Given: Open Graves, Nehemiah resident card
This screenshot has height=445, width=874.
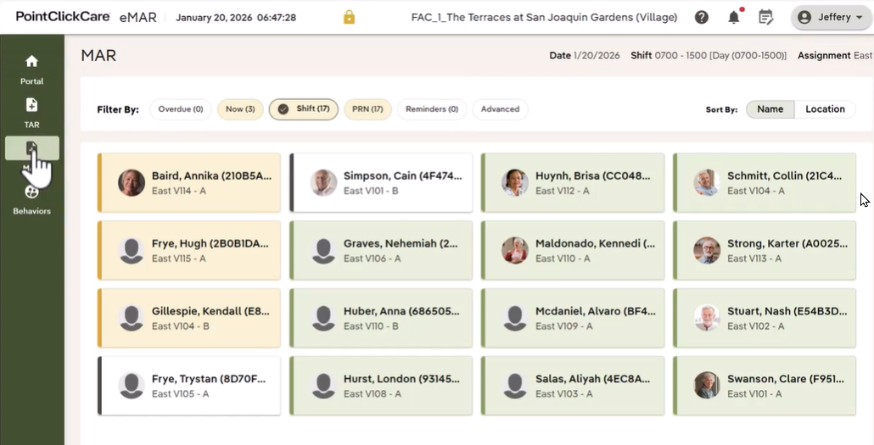Looking at the screenshot, I should tap(381, 251).
